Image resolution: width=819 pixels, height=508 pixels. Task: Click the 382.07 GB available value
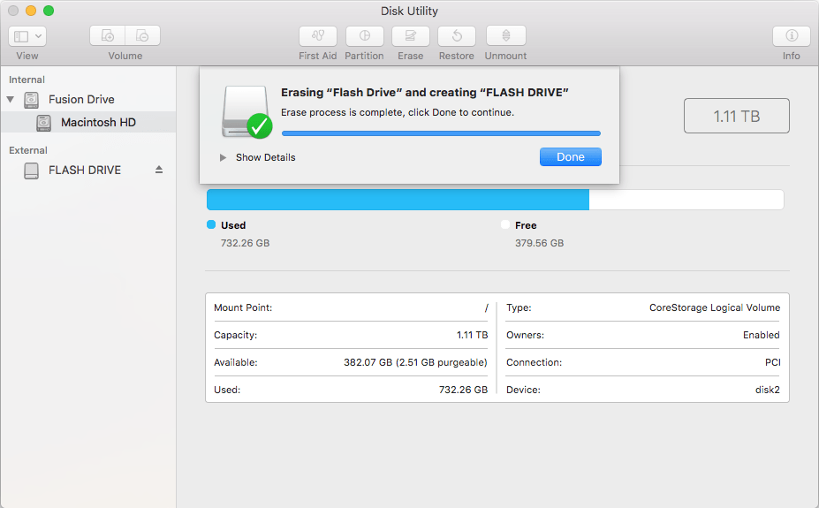point(415,362)
